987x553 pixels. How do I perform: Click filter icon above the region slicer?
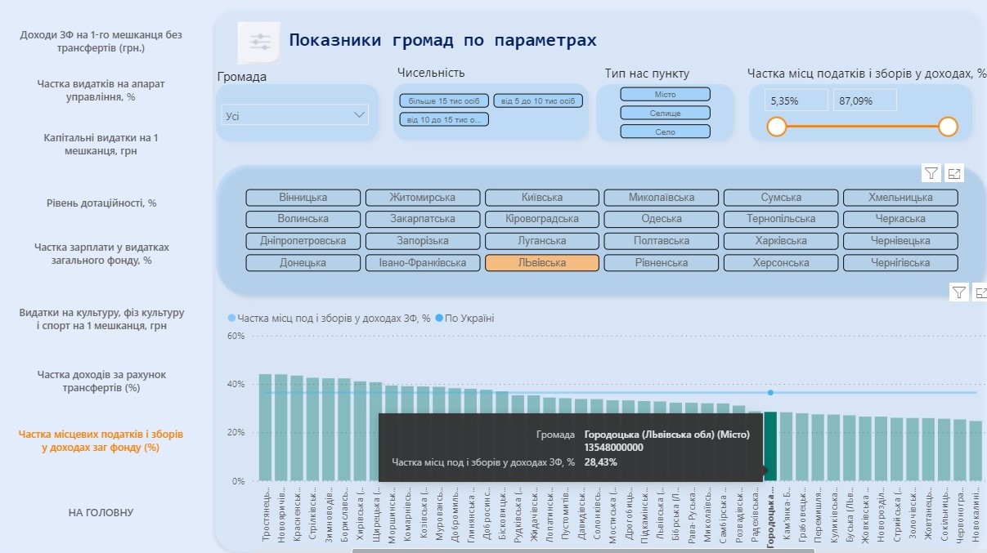931,172
